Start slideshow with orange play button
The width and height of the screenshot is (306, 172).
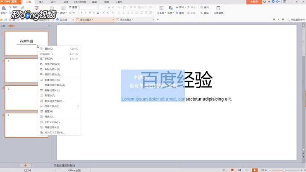(255, 170)
